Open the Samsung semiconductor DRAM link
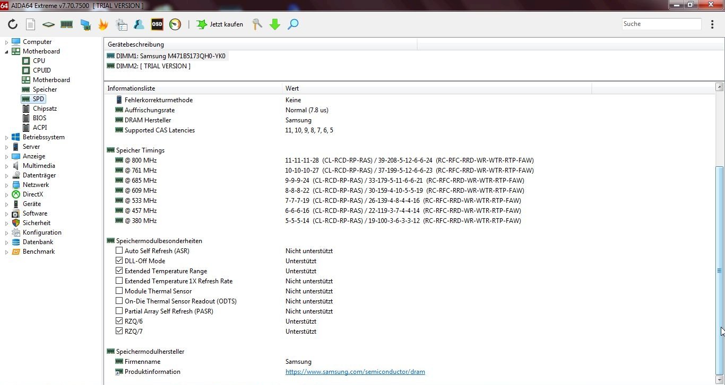Image resolution: width=725 pixels, height=385 pixels. [355, 372]
